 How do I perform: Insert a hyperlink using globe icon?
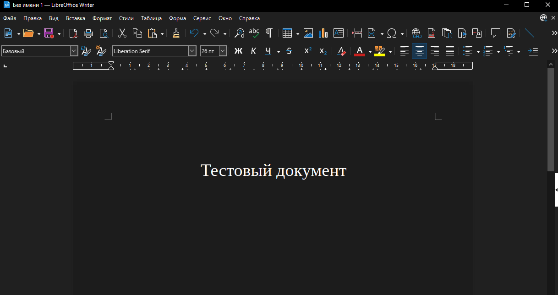click(x=416, y=33)
